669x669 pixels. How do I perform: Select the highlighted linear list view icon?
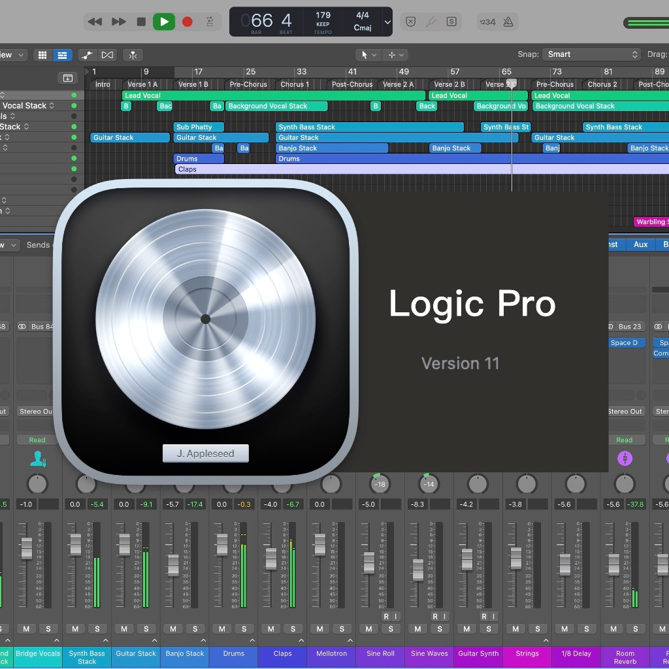tap(62, 55)
